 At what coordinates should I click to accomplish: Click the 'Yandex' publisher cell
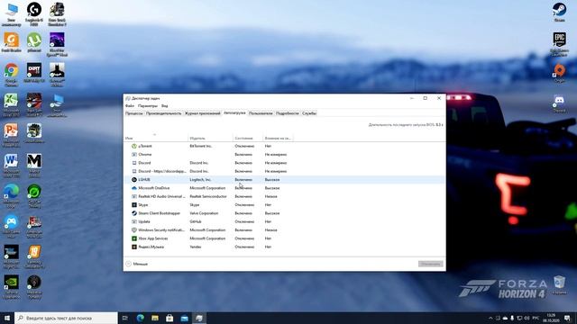click(196, 247)
